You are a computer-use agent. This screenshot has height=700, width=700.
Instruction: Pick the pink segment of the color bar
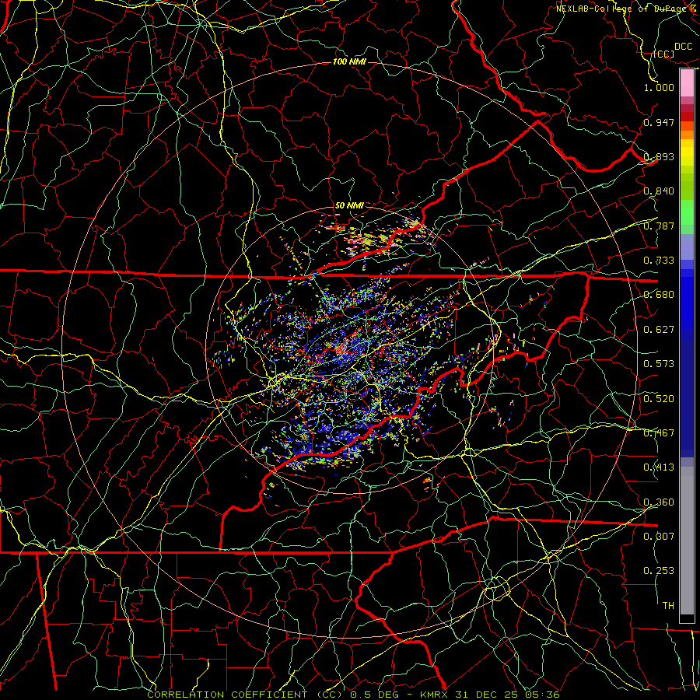click(687, 83)
